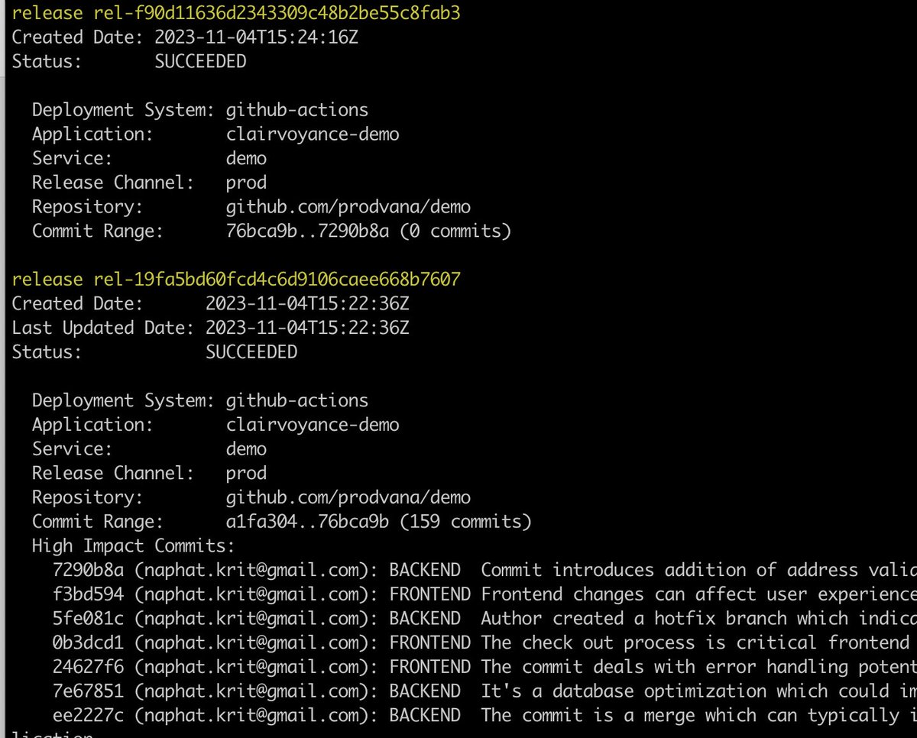This screenshot has height=738, width=917.
Task: Click commit hash f3bd594
Action: (88, 594)
